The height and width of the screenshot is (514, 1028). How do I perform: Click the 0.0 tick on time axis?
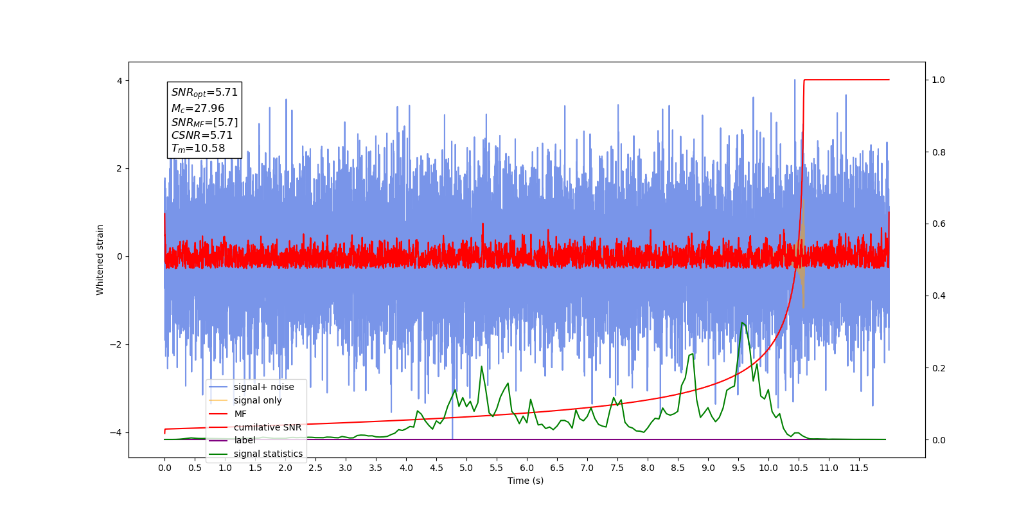coord(164,468)
